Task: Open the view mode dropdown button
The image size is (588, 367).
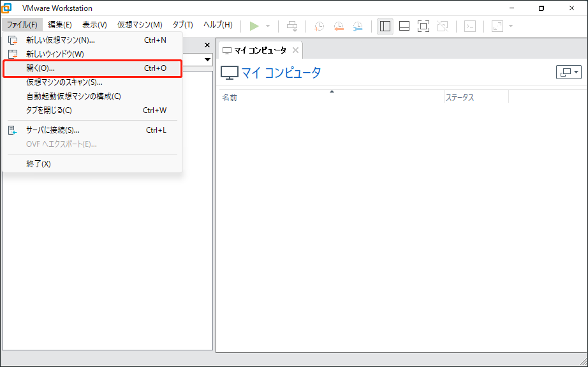Action: pos(568,72)
